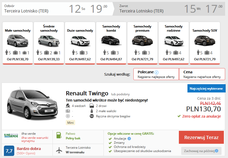Click the Mini category tag

click(x=70, y=123)
